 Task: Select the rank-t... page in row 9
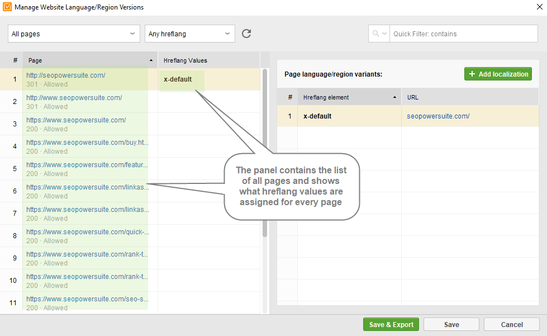tap(87, 254)
